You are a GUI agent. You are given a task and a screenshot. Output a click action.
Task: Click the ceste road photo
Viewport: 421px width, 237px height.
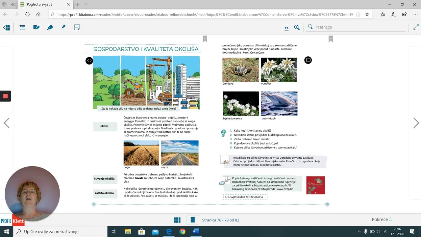pyautogui.click(x=180, y=153)
